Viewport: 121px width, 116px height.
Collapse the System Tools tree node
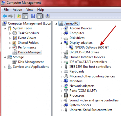[5, 29]
